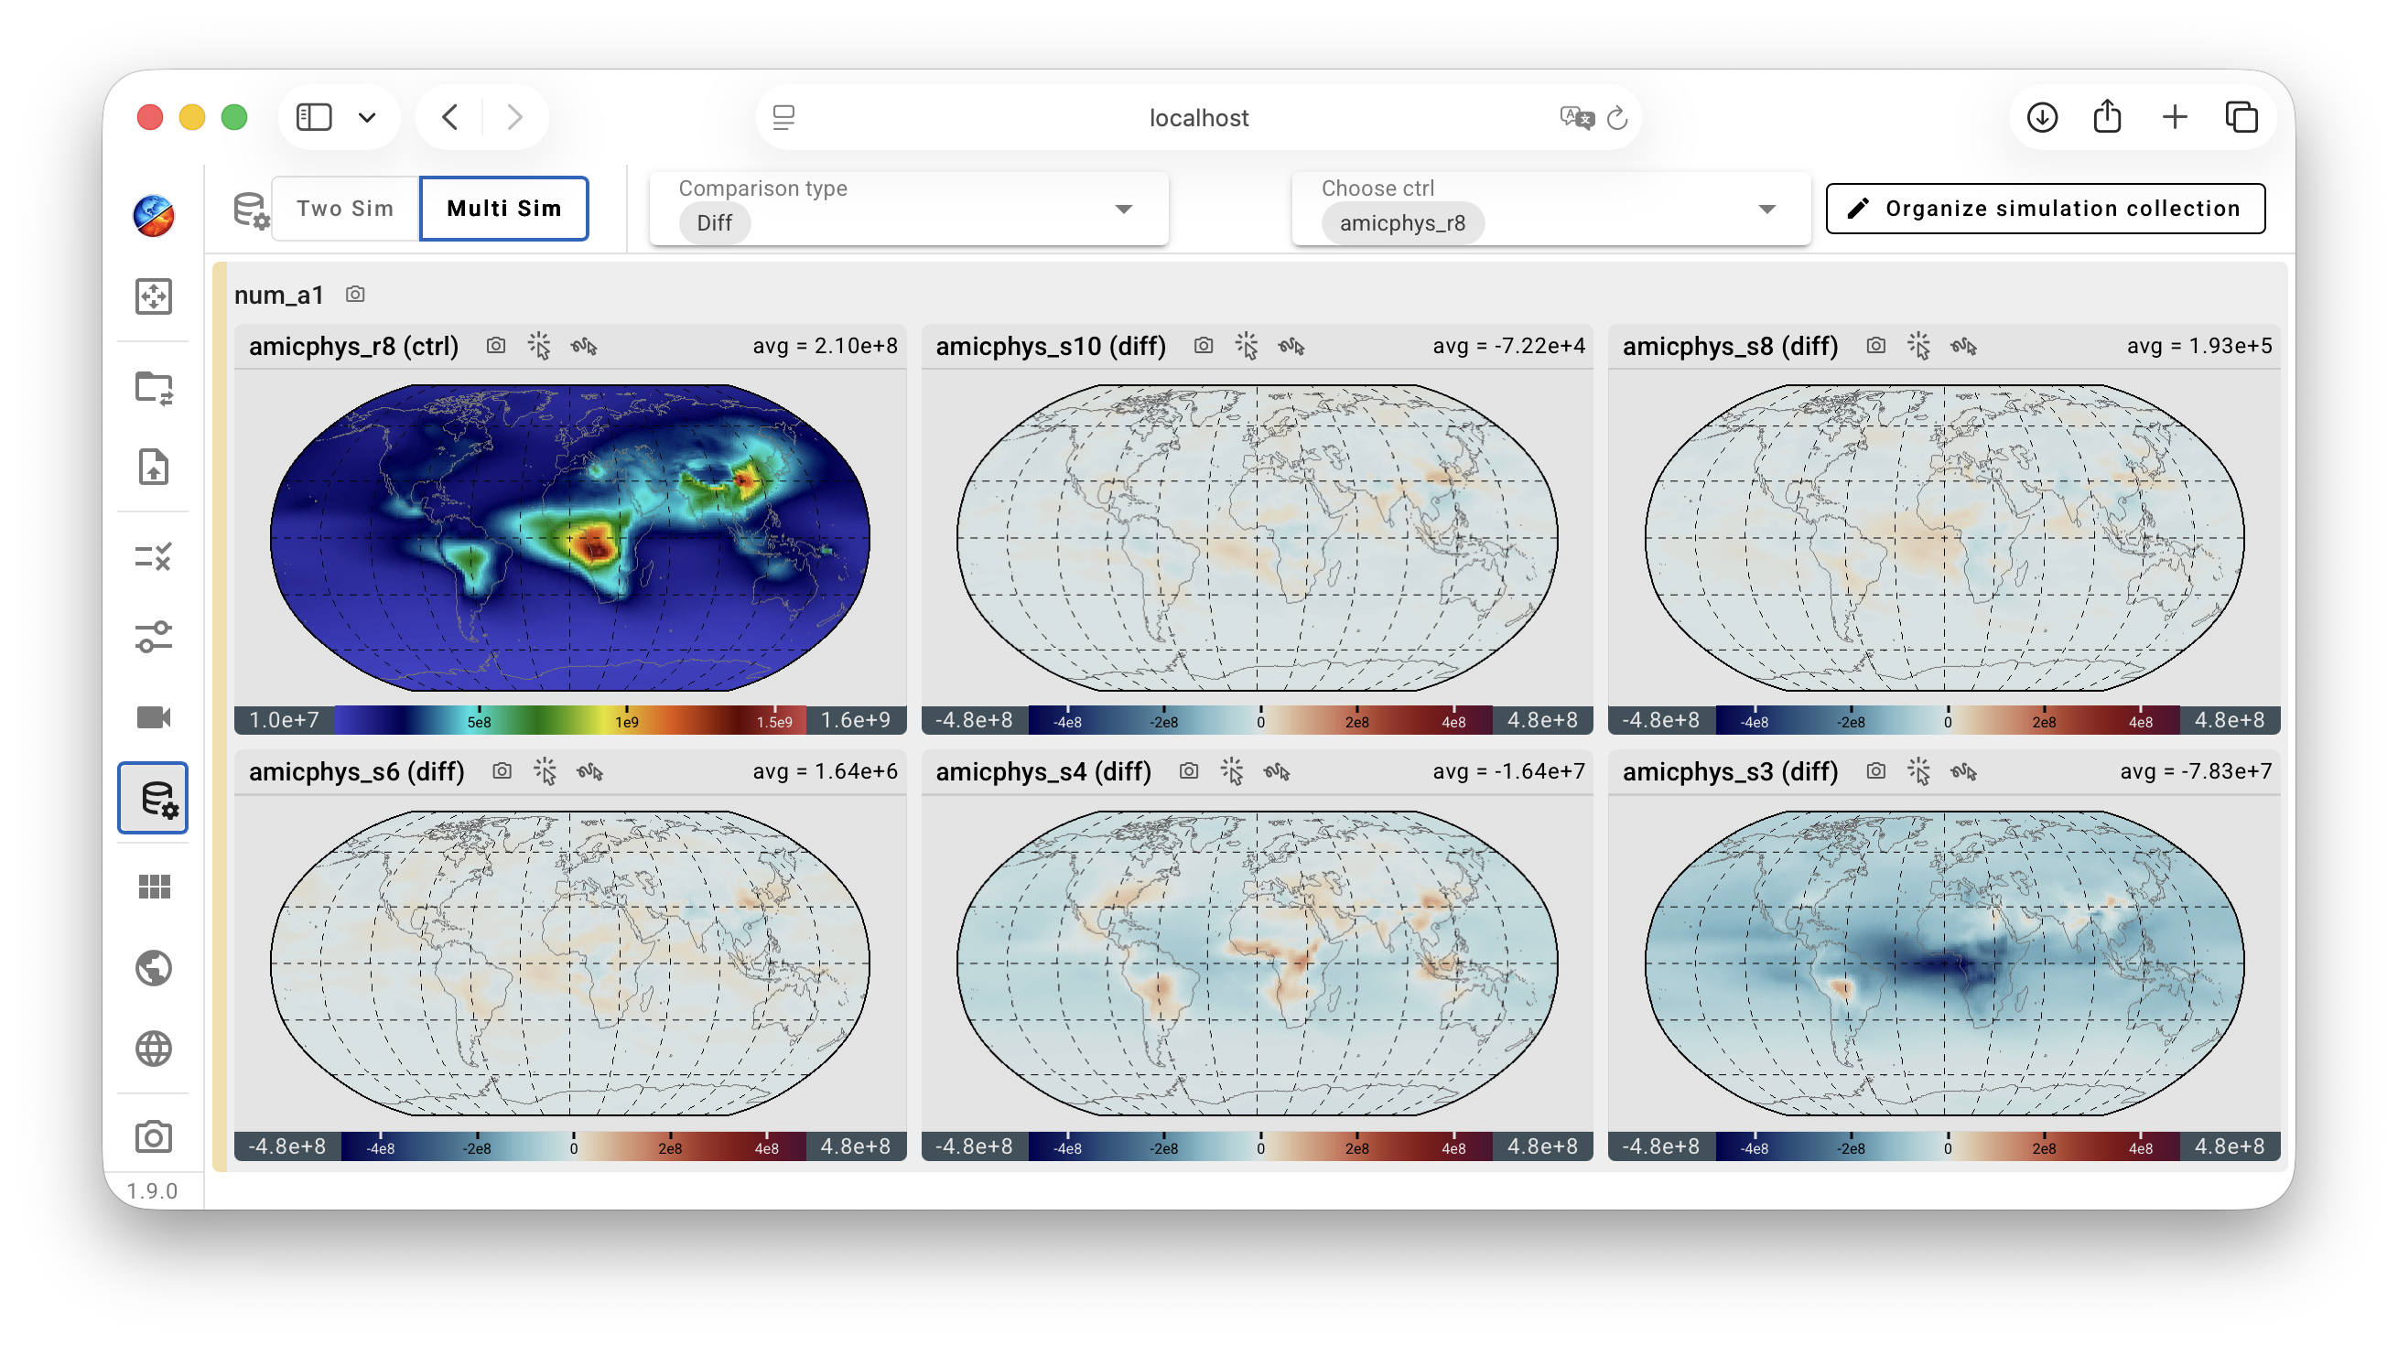Open the fit-to-view arrows sidebar icon
The width and height of the screenshot is (2398, 1345).
pyautogui.click(x=154, y=297)
